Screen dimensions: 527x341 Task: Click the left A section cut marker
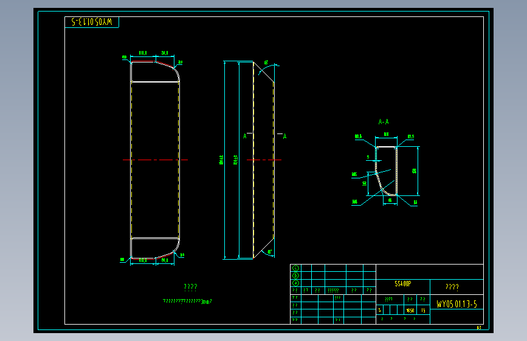click(245, 136)
